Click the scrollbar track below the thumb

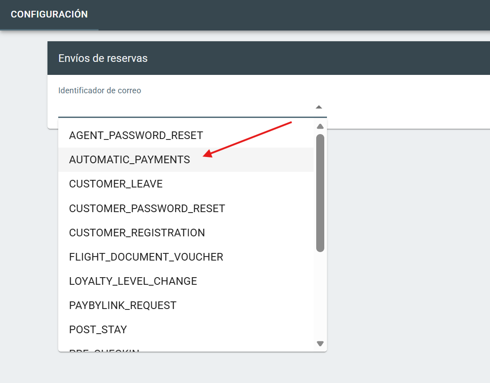pos(320,296)
